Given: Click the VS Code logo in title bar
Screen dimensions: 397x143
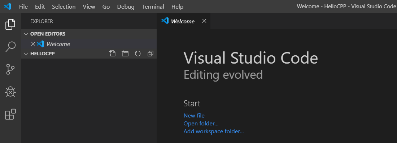Looking at the screenshot, I should pyautogui.click(x=8, y=6).
